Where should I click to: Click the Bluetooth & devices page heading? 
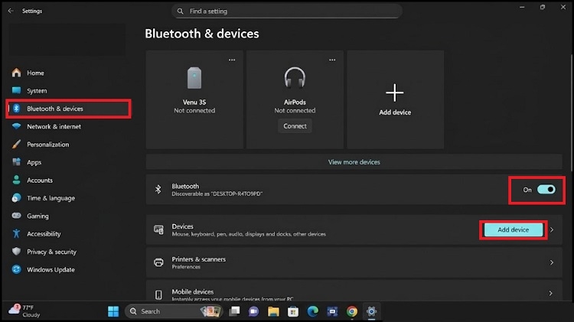click(202, 34)
